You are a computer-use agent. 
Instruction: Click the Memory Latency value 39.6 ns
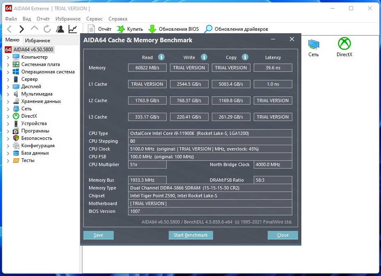[x=273, y=68]
